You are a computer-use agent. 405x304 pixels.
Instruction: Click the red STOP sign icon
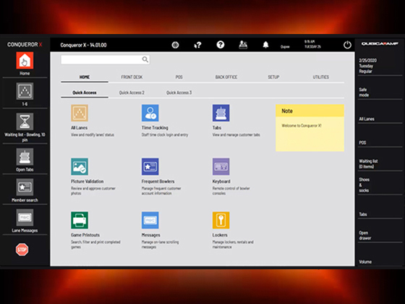point(22,250)
